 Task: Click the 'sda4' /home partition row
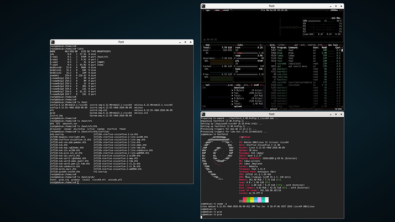77,65
